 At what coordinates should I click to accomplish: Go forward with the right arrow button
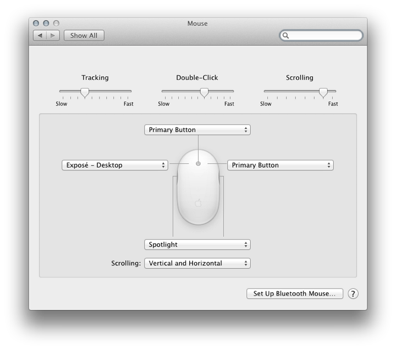coord(53,36)
